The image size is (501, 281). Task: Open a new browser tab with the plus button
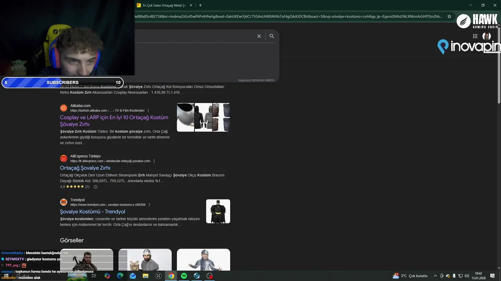(x=200, y=5)
